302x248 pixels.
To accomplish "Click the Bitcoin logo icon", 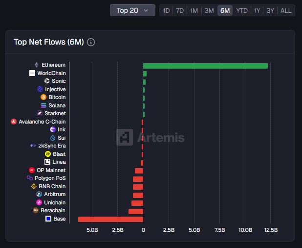I will [43, 97].
